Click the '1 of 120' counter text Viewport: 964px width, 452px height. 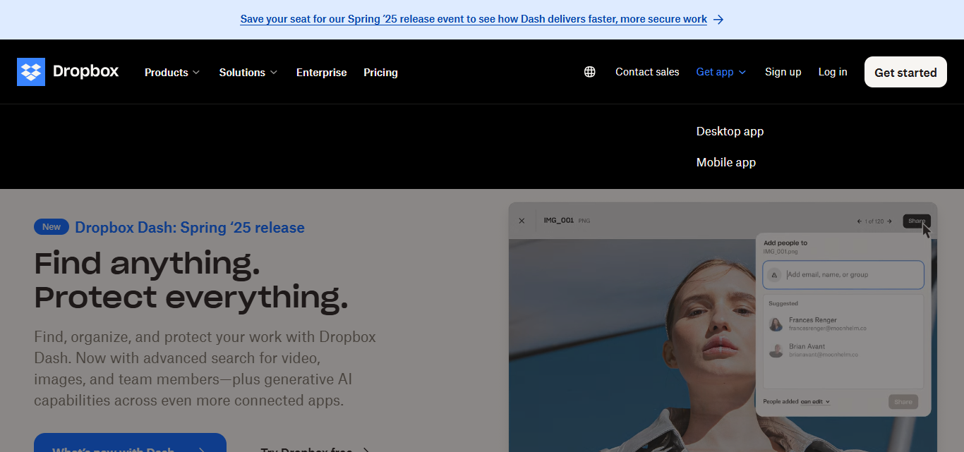coord(874,221)
